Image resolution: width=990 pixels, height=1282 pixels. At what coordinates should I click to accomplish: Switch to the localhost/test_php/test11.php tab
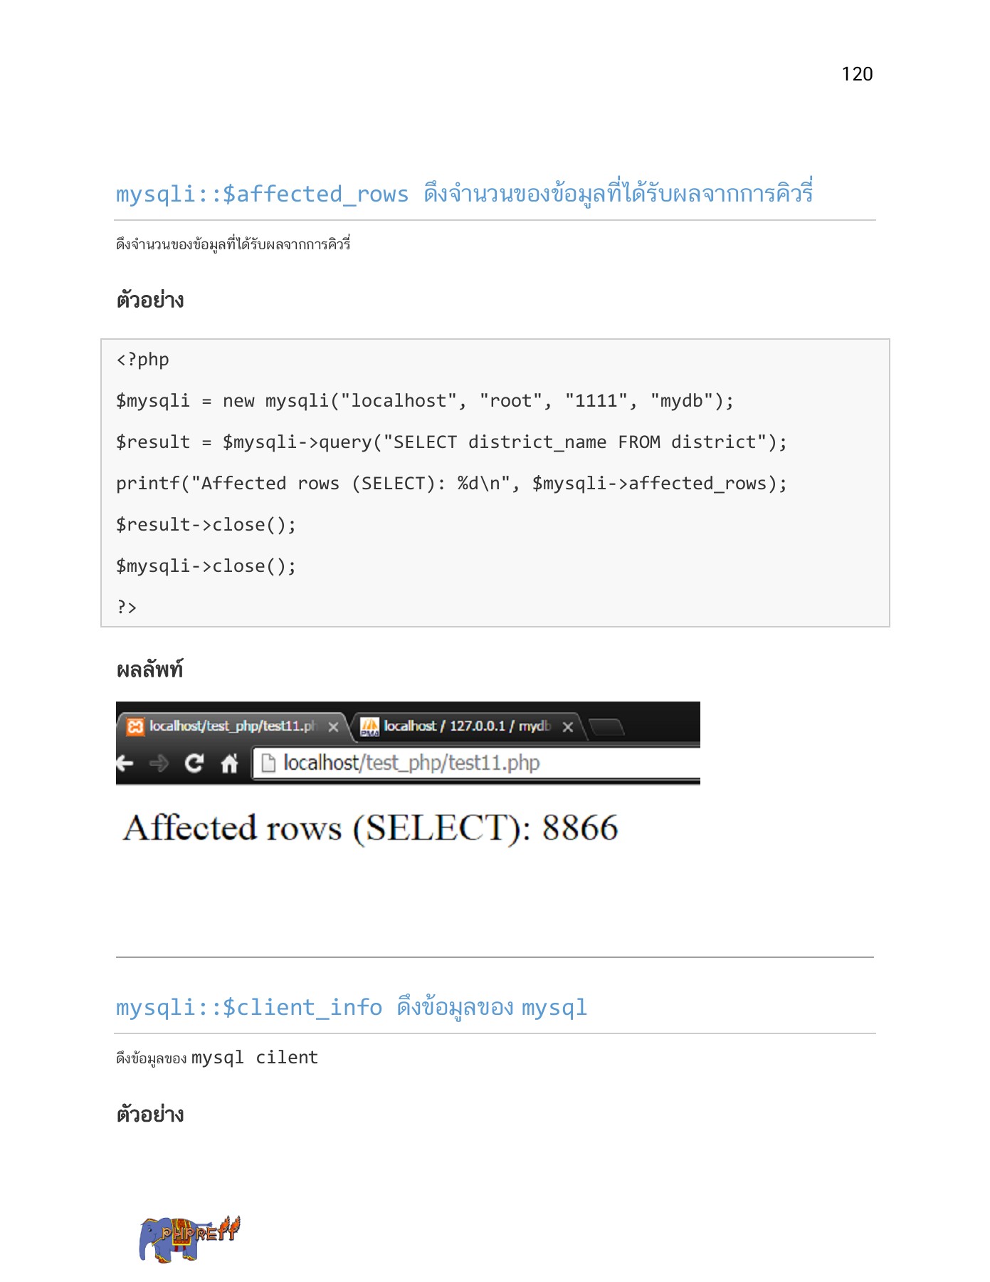(231, 726)
